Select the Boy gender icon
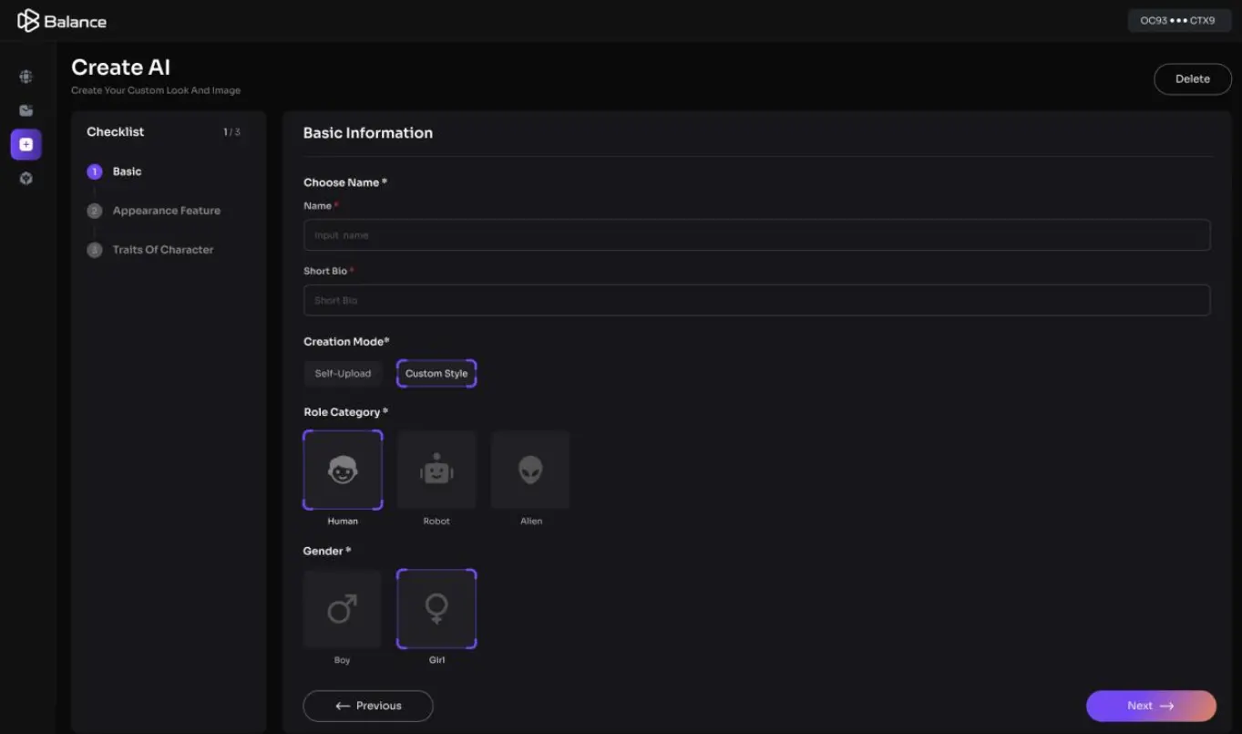 pos(342,608)
